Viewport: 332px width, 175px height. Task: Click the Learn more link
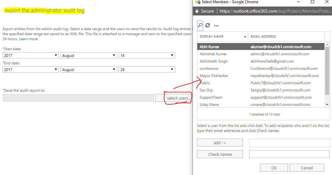point(28,39)
